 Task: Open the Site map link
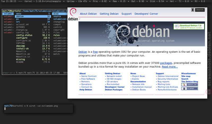point(186,76)
